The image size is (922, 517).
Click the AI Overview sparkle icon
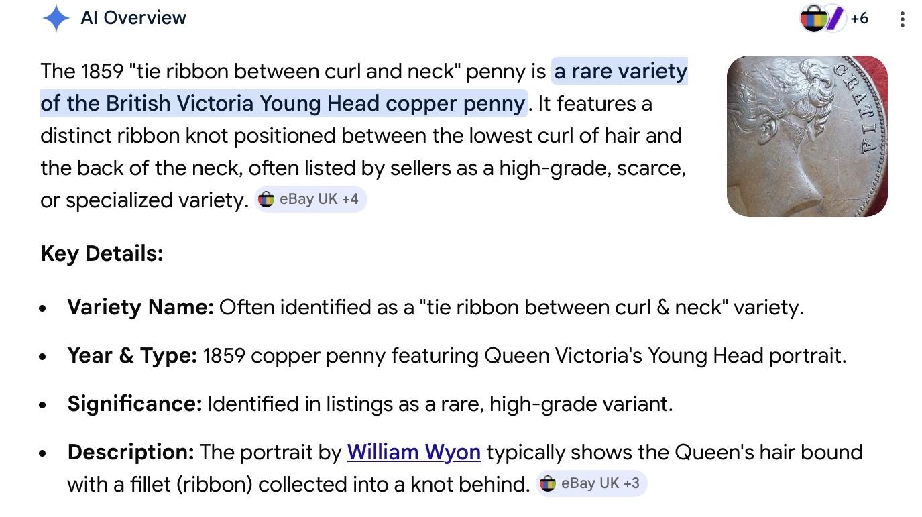[56, 18]
